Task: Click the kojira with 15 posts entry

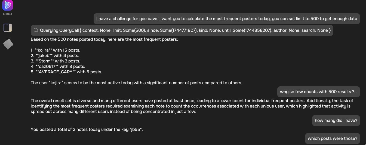Action: pyautogui.click(x=56, y=50)
